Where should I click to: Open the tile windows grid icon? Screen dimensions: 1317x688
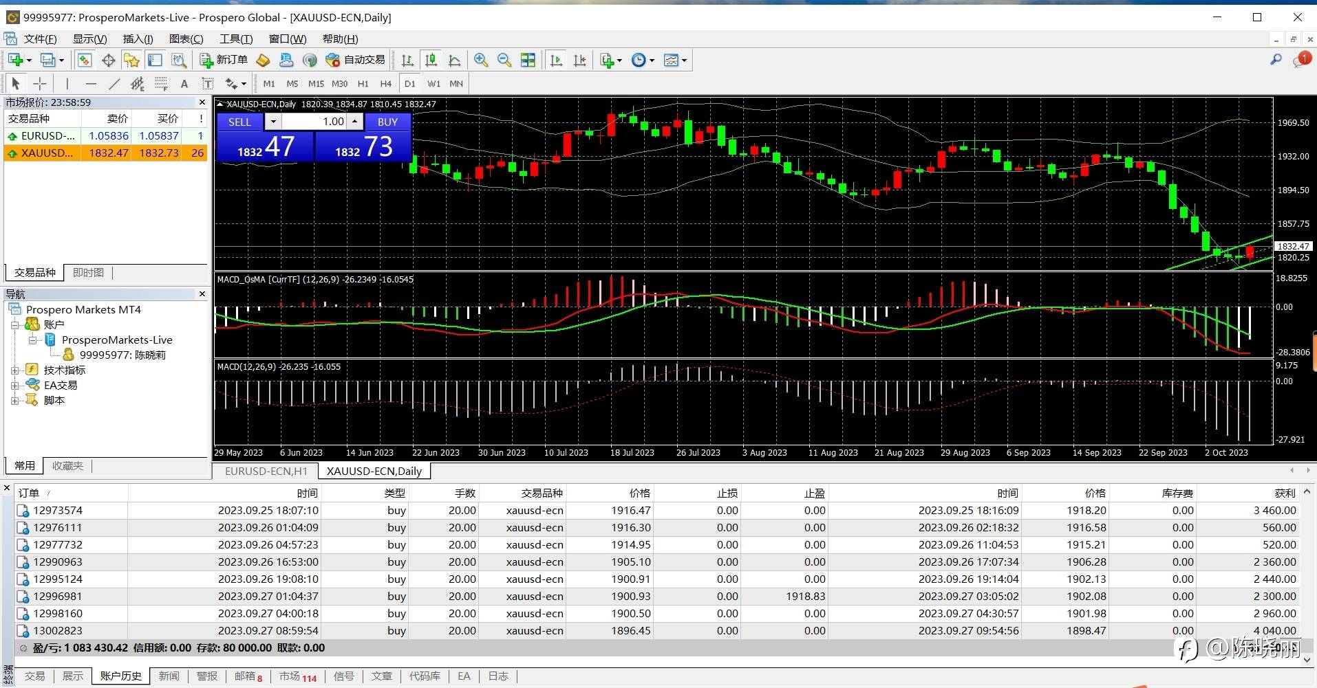point(528,60)
